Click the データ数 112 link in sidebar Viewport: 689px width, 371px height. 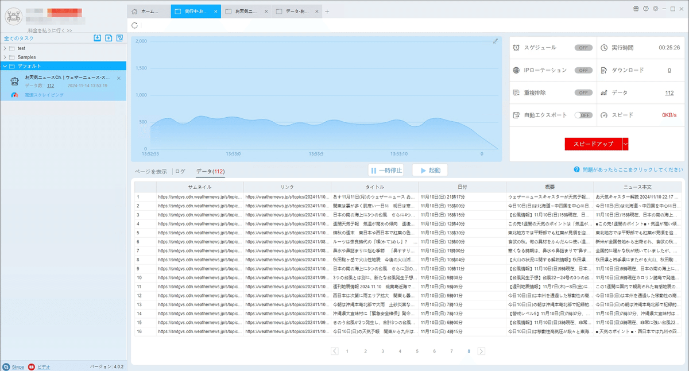[x=51, y=86]
